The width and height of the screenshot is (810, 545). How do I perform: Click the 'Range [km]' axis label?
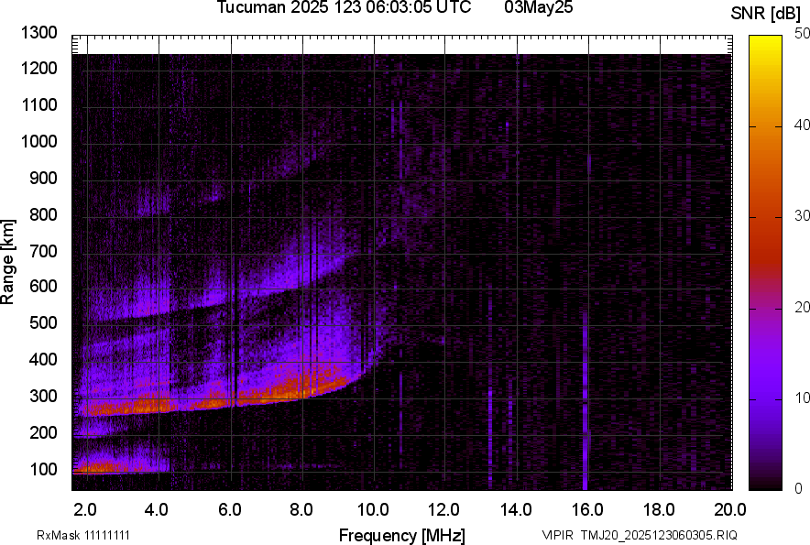pos(7,262)
